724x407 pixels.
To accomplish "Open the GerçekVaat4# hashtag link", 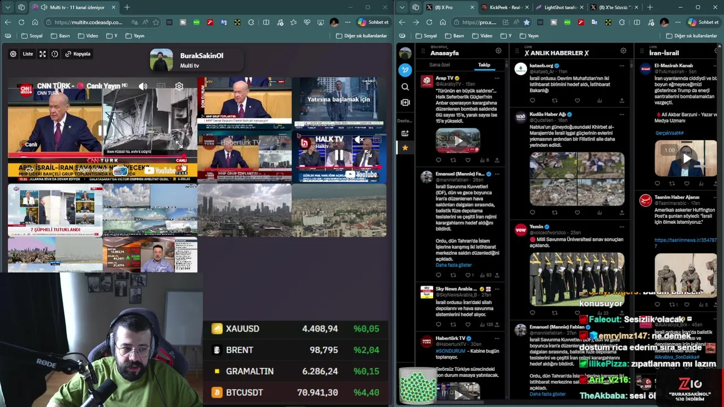I will (669, 133).
